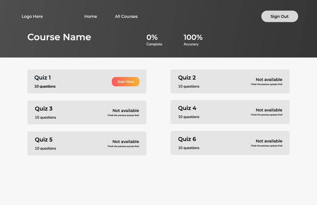Image resolution: width=317 pixels, height=205 pixels.
Task: Click 'Finish the previous quizzes first!' in Quiz 6
Action: coord(267,146)
